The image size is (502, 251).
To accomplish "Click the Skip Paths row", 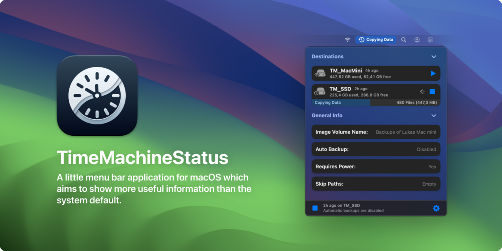I will (x=376, y=184).
